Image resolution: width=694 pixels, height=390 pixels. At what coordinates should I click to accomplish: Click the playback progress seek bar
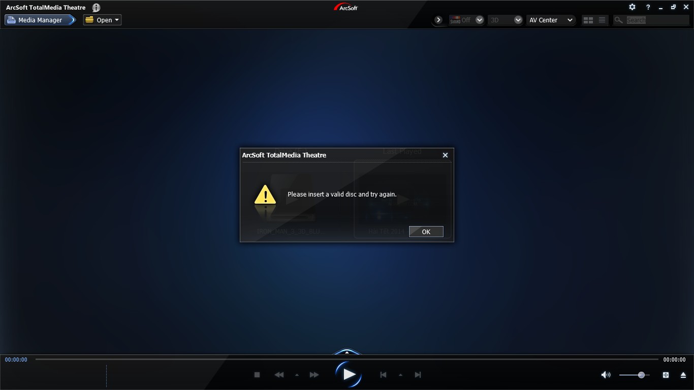346,359
